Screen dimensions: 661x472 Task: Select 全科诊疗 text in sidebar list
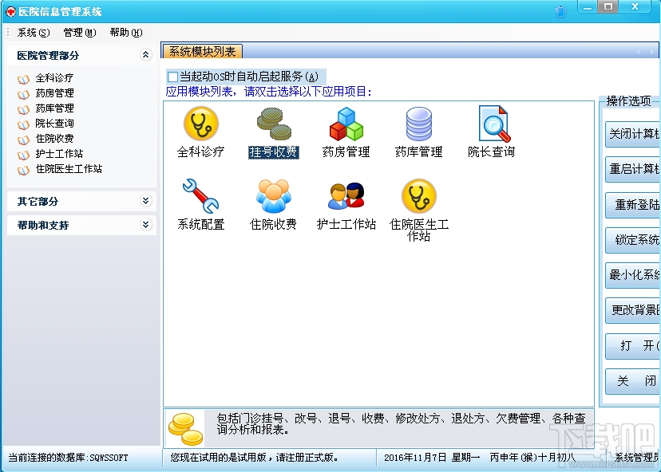[x=54, y=78]
